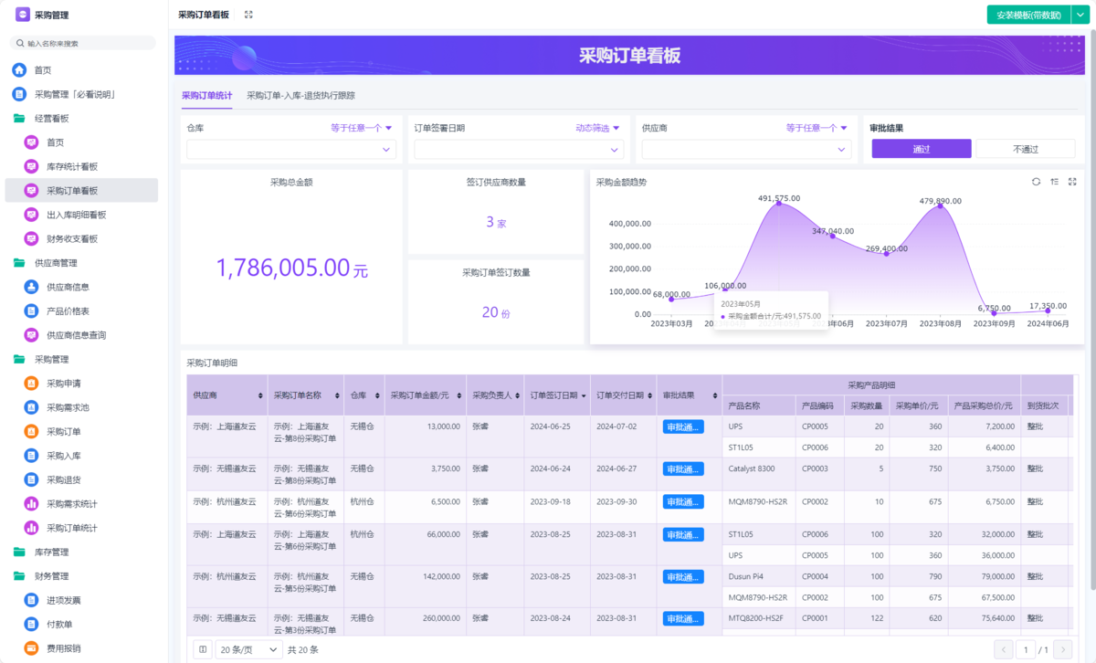
Task: Click the column settings icon below the table
Action: 203,649
